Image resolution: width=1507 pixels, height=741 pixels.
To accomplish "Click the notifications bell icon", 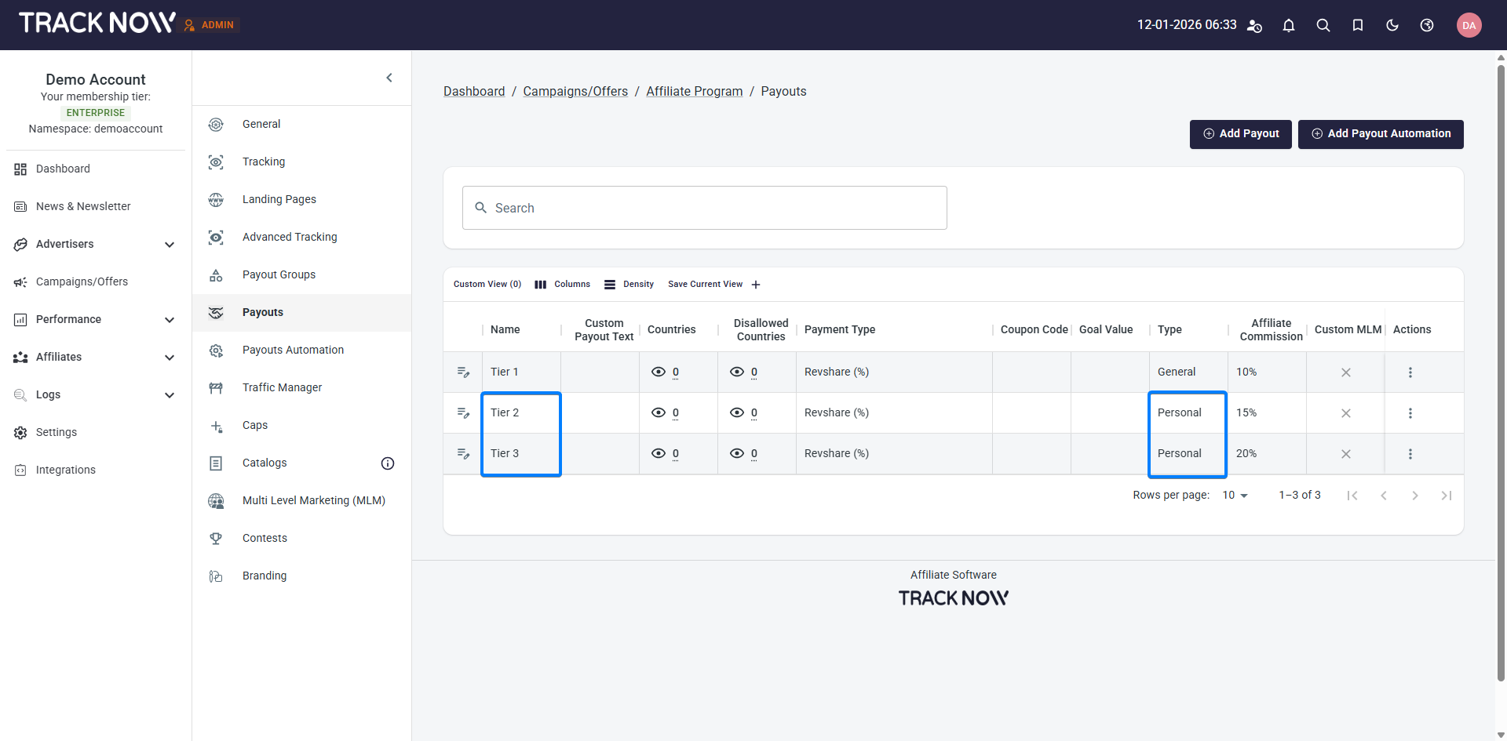I will pos(1288,25).
